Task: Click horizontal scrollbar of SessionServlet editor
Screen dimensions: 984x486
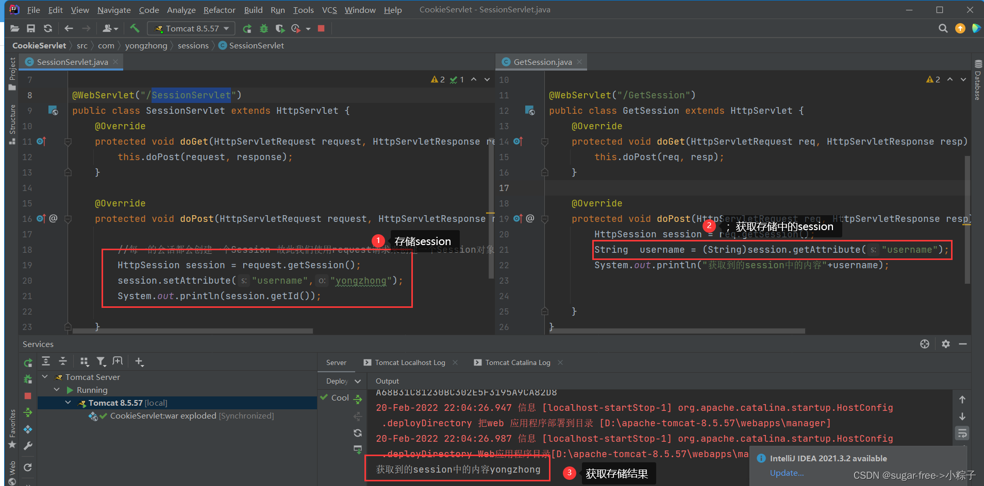Action: click(x=193, y=331)
